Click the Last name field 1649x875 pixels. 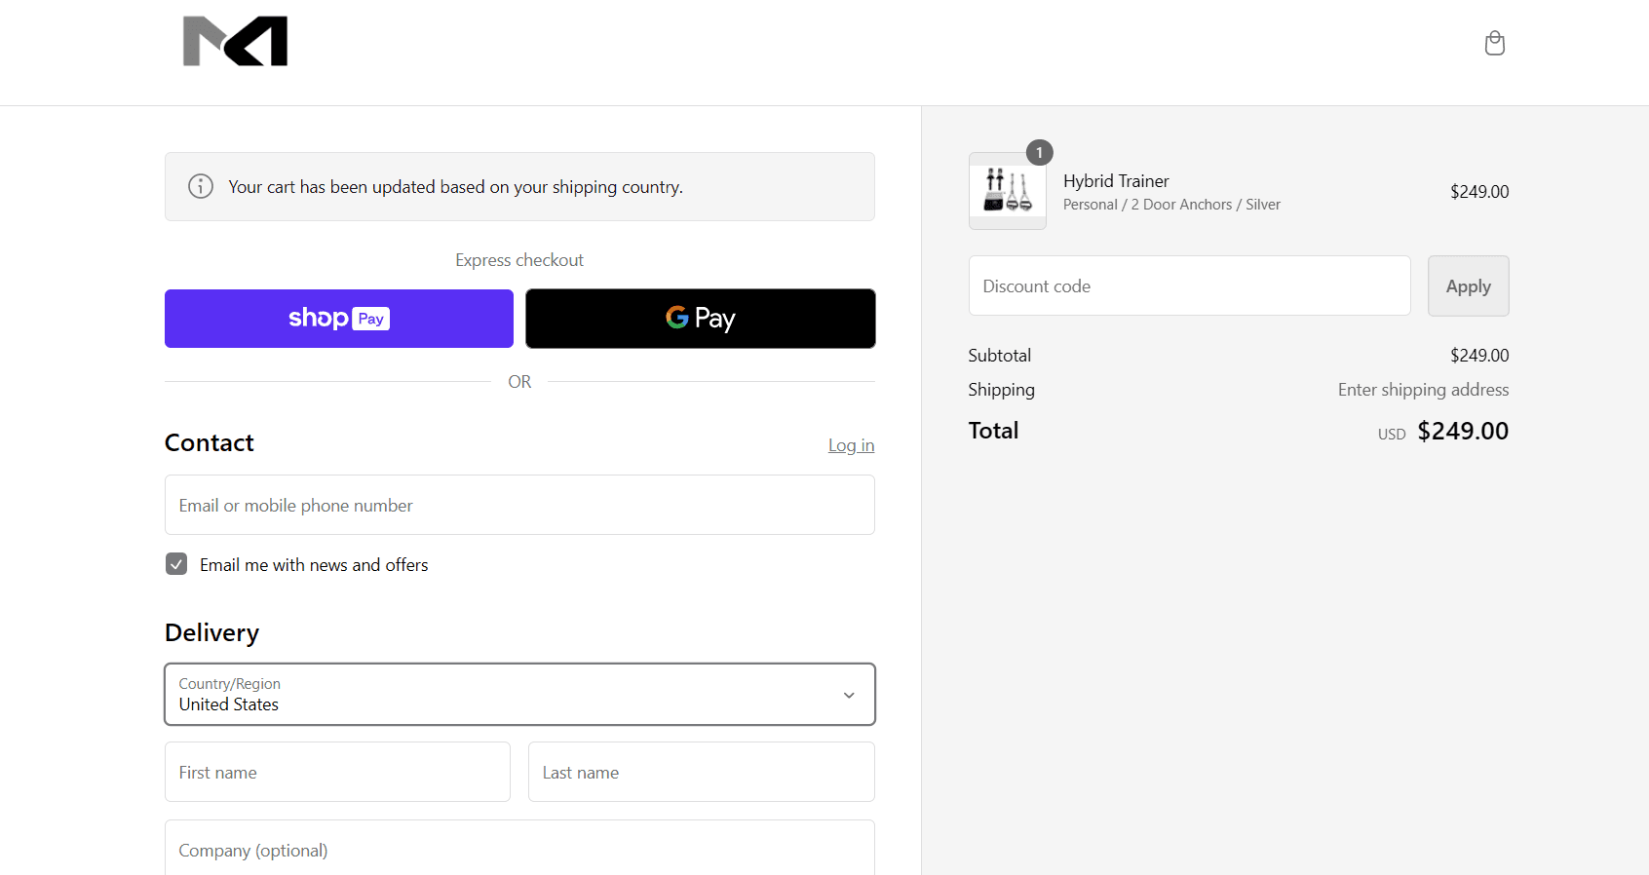[702, 772]
